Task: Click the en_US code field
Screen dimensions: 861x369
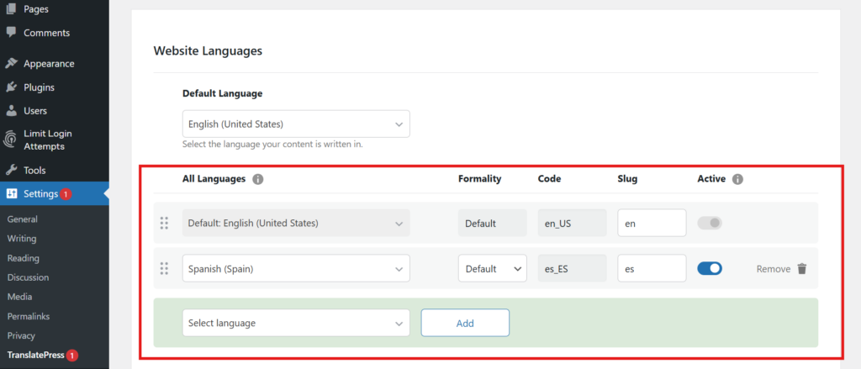Action: [x=572, y=223]
